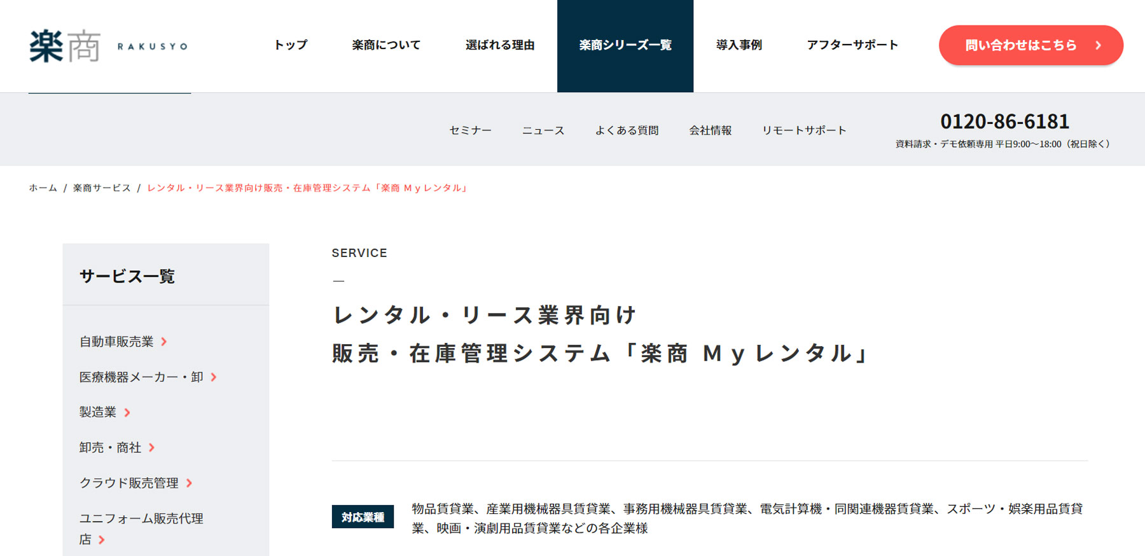Open 自動車販売業 in service list
The image size is (1145, 556).
click(116, 342)
